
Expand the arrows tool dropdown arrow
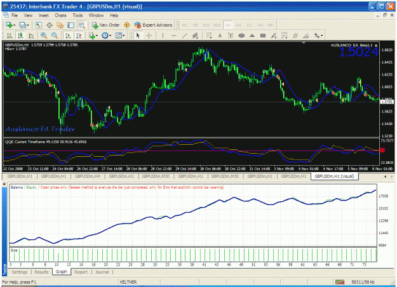pos(322,36)
